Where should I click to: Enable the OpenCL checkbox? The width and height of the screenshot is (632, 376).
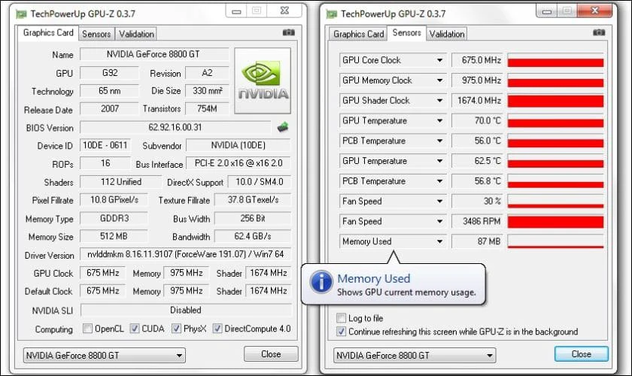(x=87, y=329)
